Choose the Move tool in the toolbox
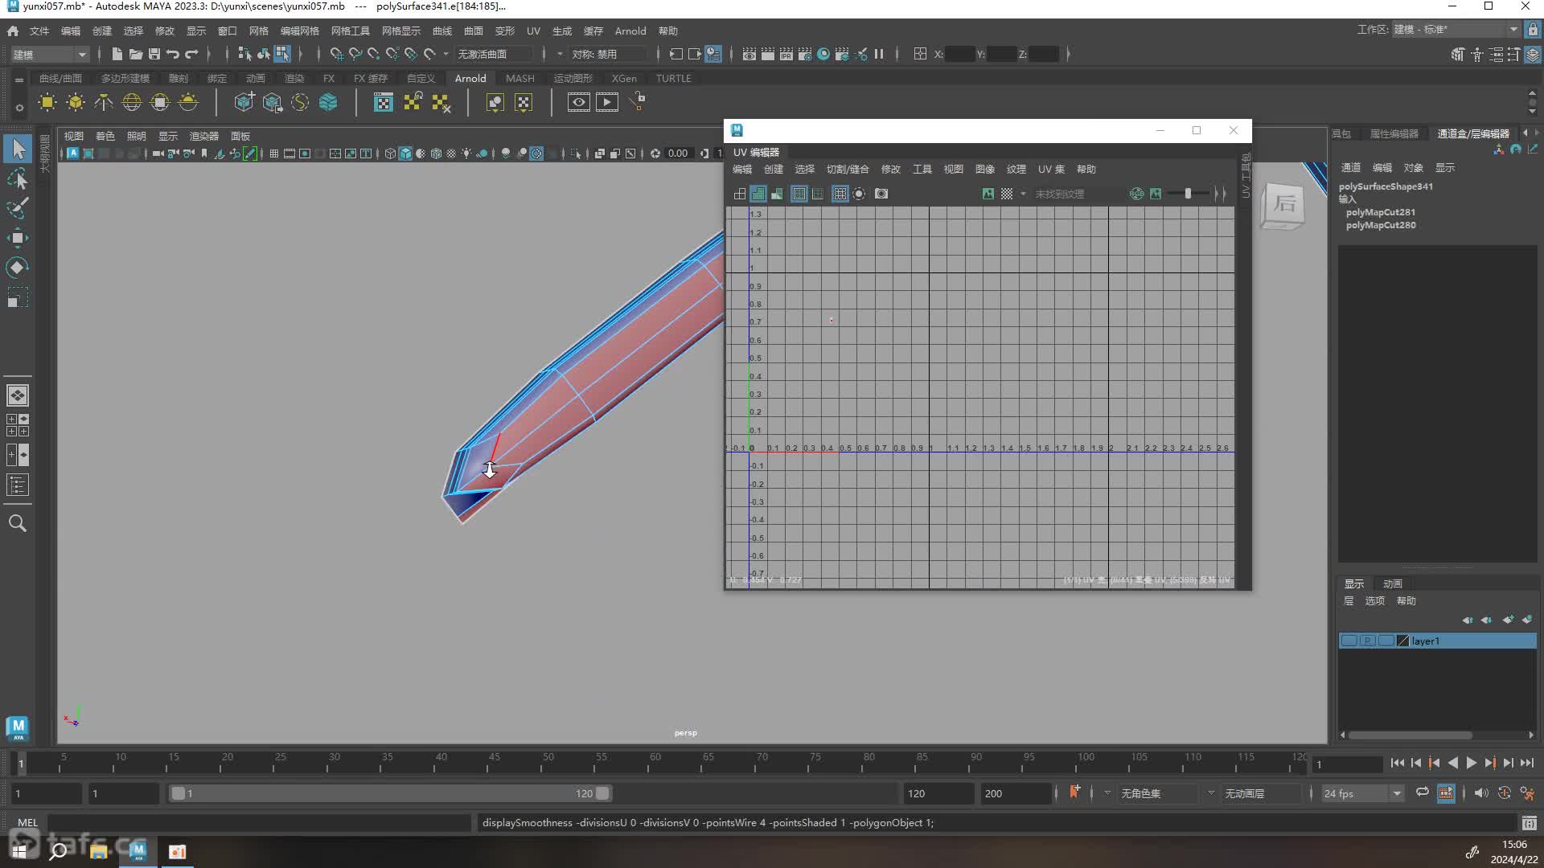Screen dimensions: 1544x868 click(x=18, y=237)
